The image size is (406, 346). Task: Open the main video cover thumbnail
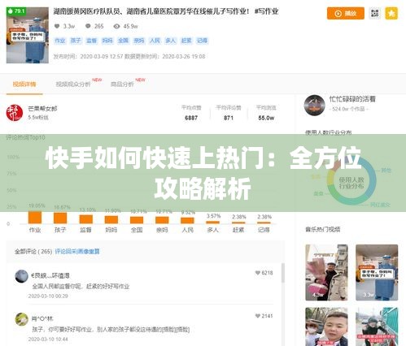[x=28, y=35]
